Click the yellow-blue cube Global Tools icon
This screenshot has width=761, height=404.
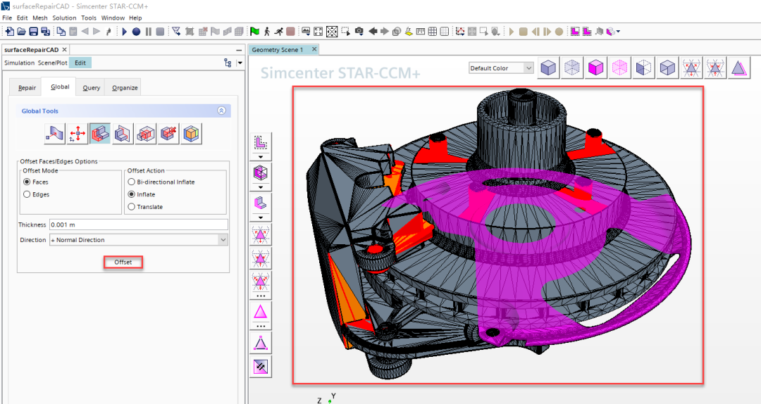click(x=191, y=133)
